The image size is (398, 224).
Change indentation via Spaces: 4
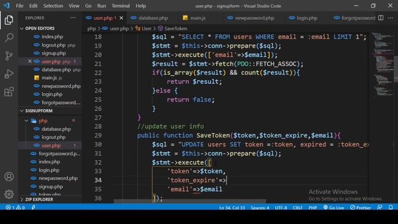click(260, 207)
